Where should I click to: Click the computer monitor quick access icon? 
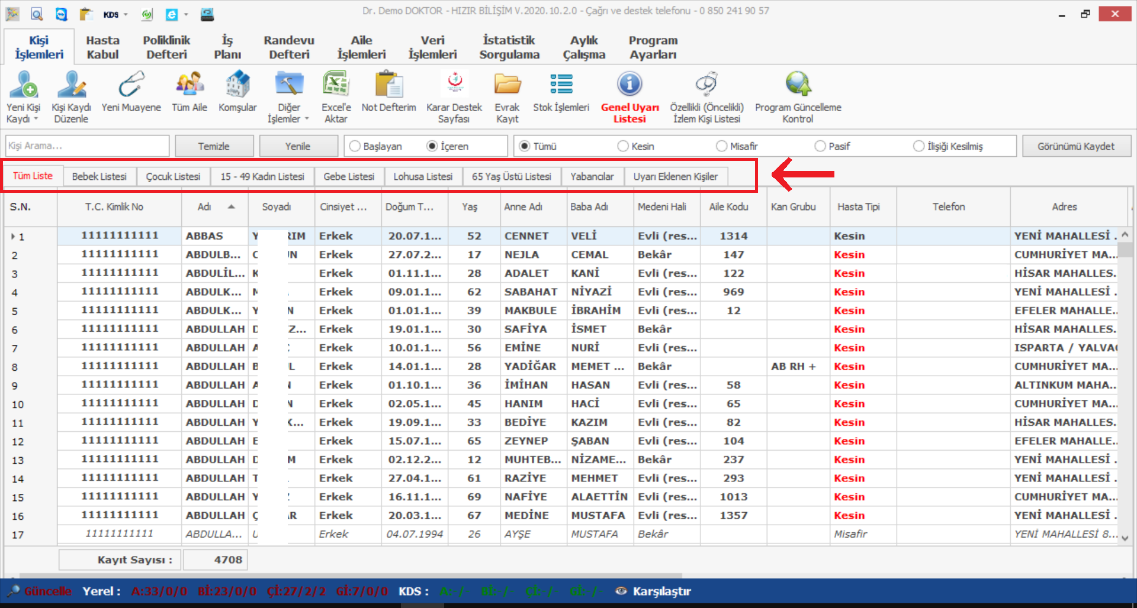pos(207,14)
